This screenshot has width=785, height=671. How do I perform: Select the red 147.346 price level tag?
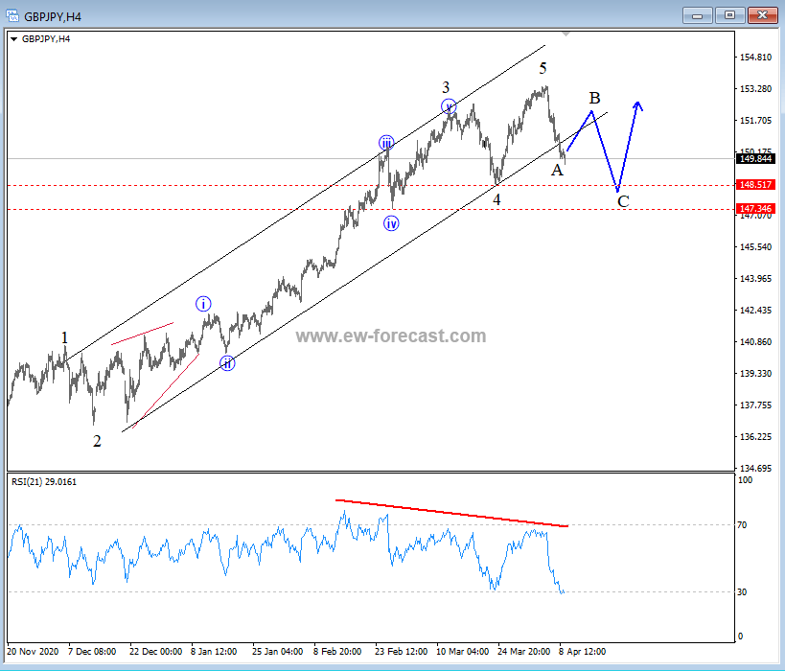[755, 208]
